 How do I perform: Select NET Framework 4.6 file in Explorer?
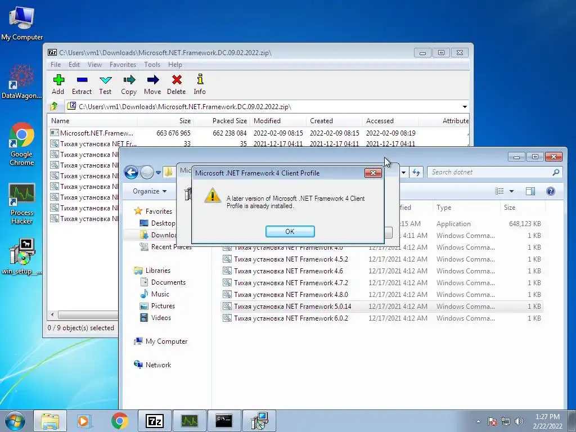pyautogui.click(x=382, y=271)
